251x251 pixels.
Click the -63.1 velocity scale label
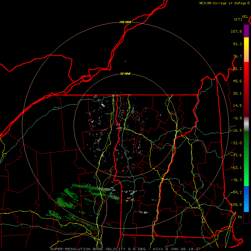pos(236,168)
